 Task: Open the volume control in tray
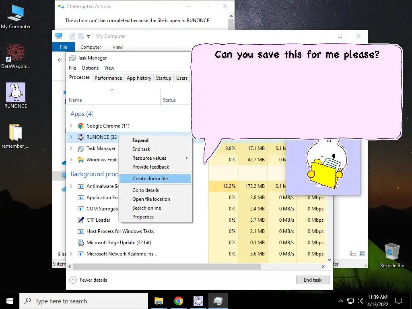(360, 301)
